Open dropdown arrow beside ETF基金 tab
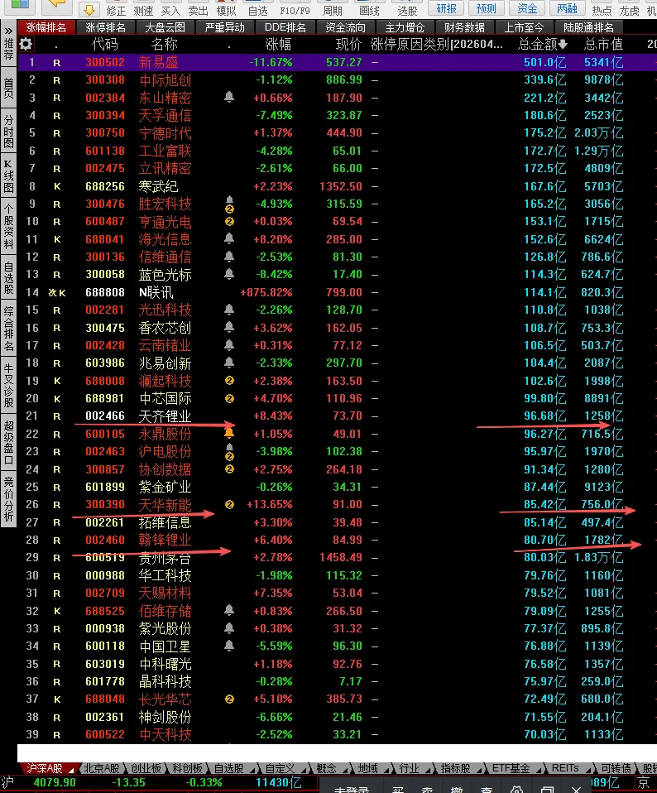The width and height of the screenshot is (657, 793). pyautogui.click(x=540, y=770)
